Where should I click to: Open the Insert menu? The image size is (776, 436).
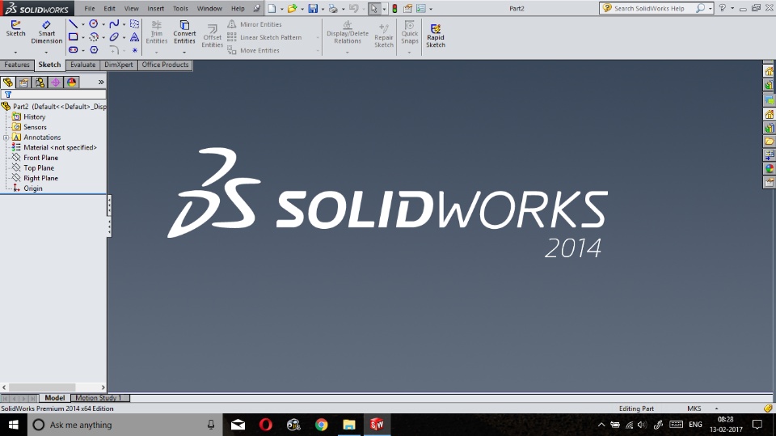(x=155, y=8)
